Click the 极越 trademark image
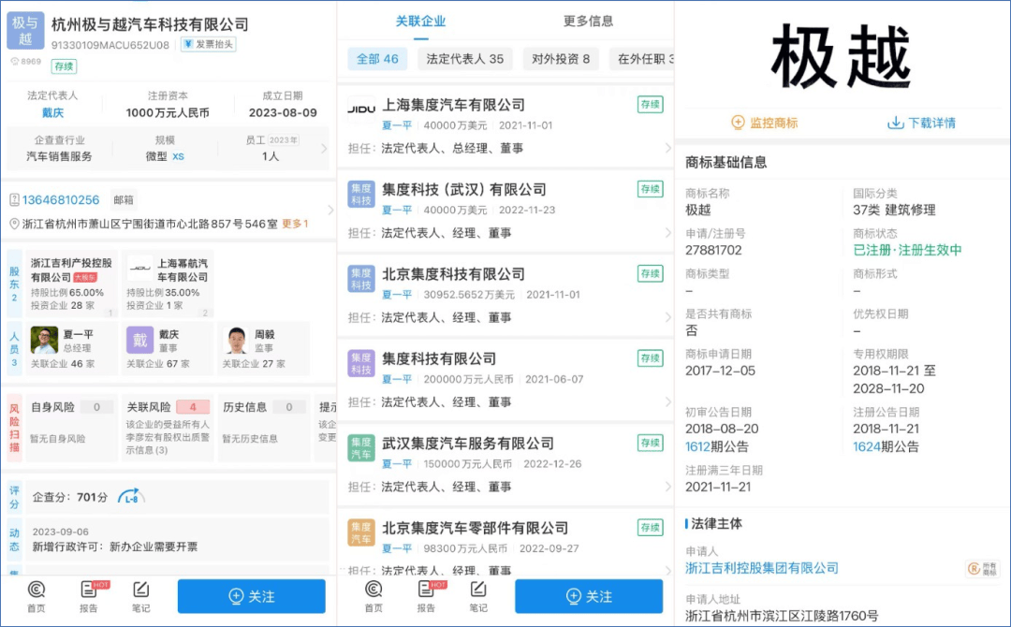This screenshot has height=627, width=1011. coord(840,56)
